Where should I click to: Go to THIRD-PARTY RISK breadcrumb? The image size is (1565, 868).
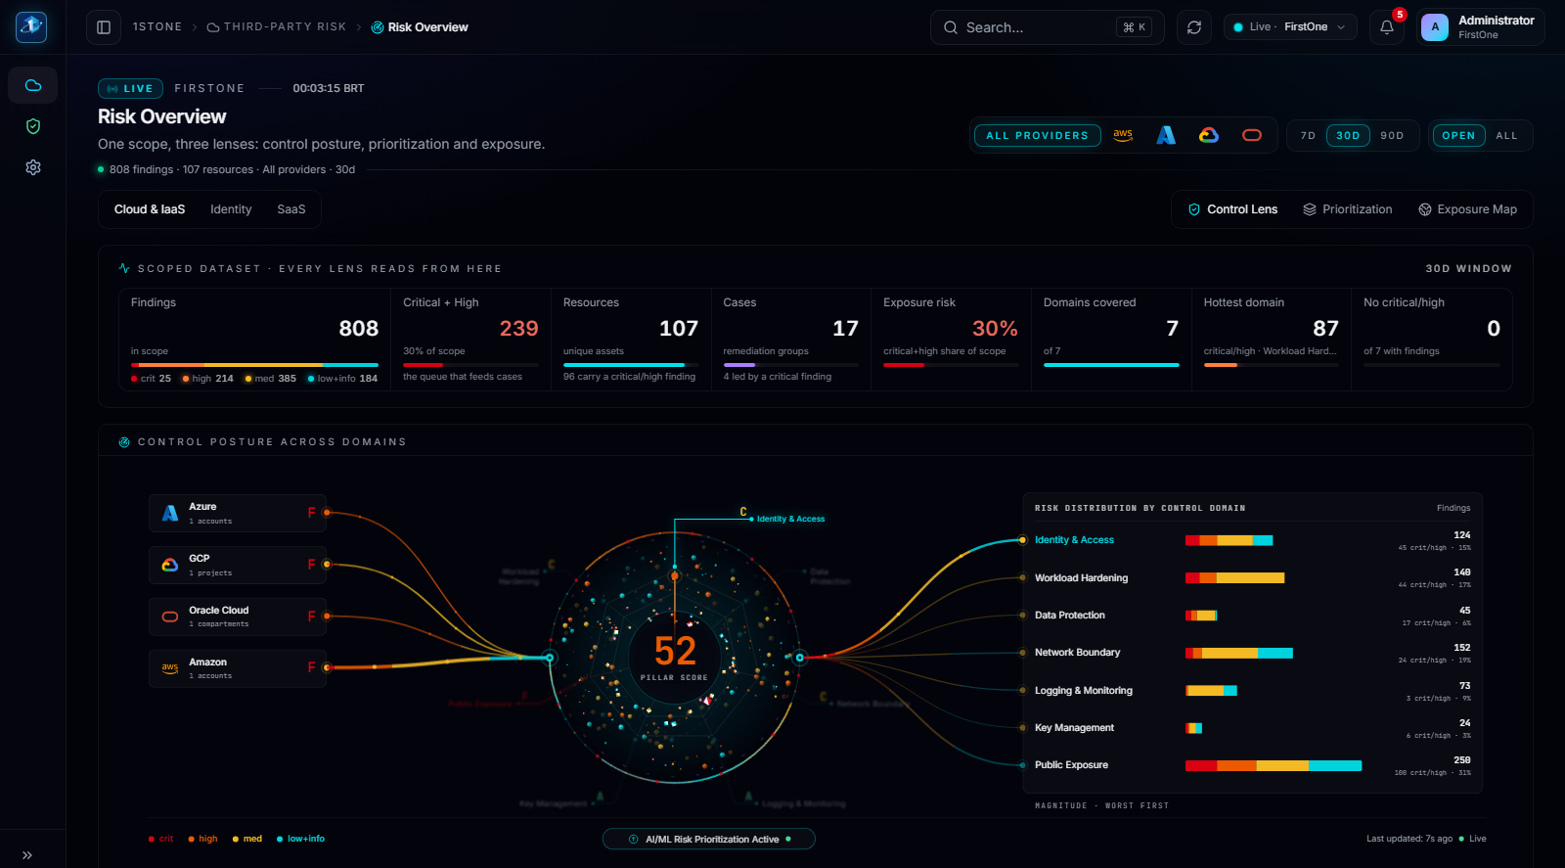pyautogui.click(x=277, y=27)
